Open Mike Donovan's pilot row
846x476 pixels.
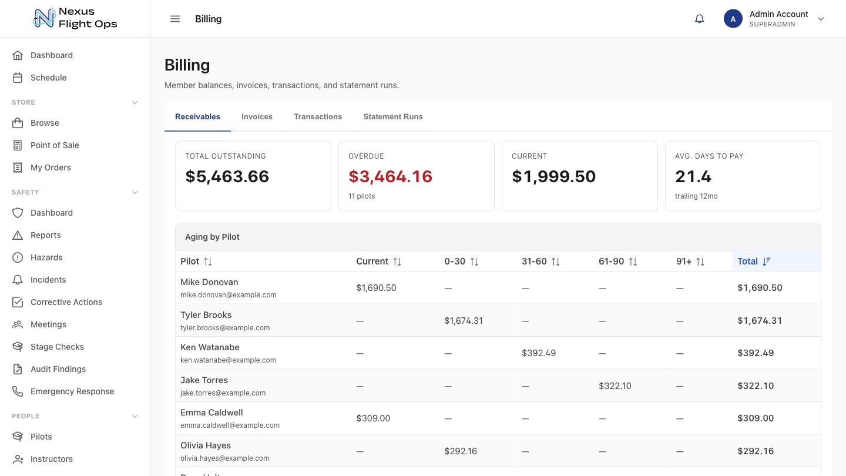click(498, 288)
